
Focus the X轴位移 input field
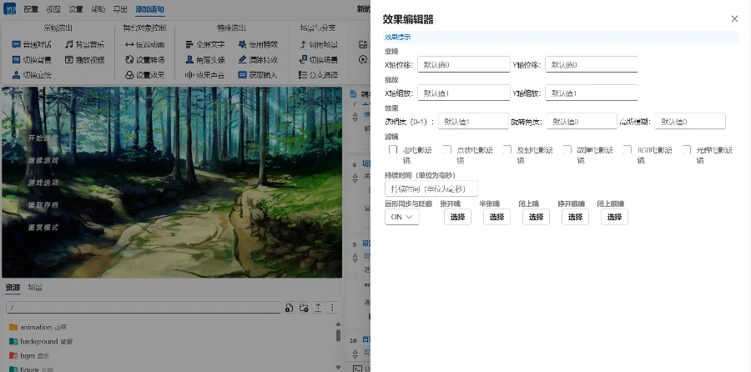click(x=464, y=64)
